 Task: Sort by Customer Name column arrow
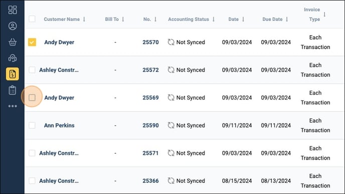click(x=84, y=19)
